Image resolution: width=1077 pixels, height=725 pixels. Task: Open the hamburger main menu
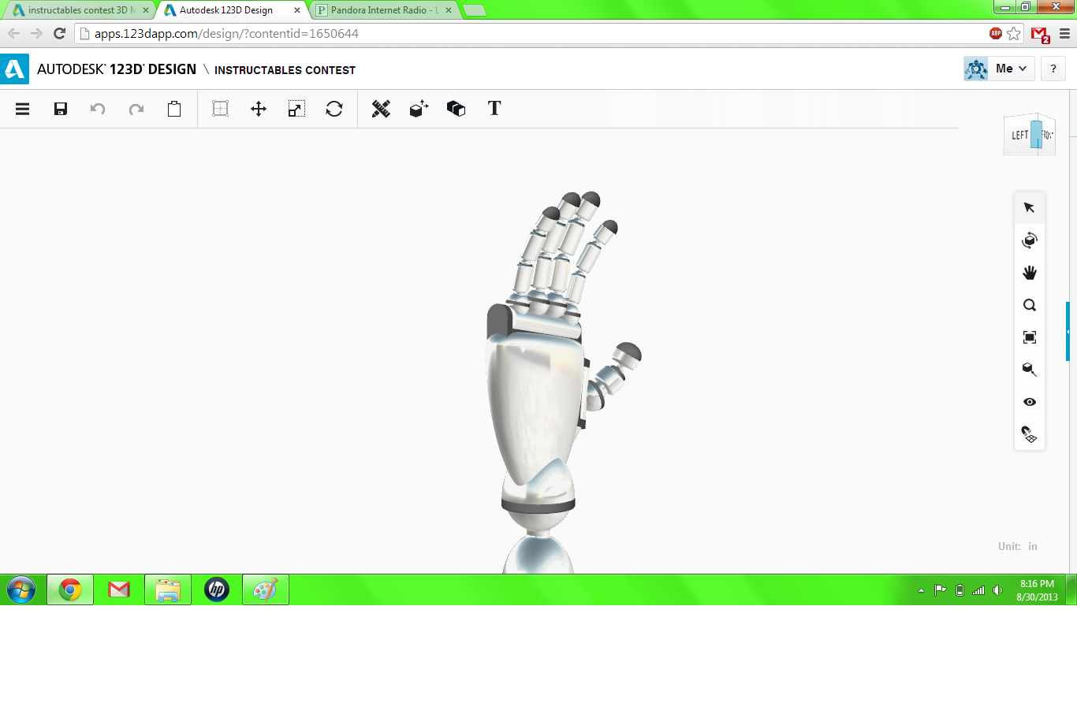[22, 109]
